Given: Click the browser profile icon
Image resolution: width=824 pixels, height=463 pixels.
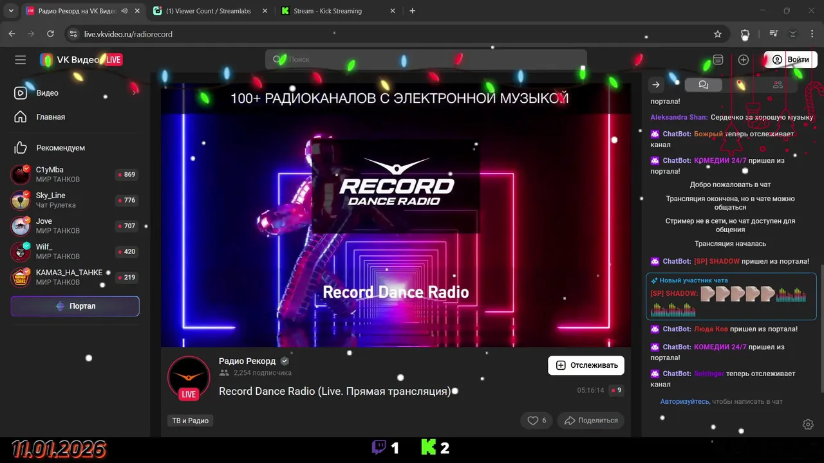Looking at the screenshot, I should pos(793,34).
